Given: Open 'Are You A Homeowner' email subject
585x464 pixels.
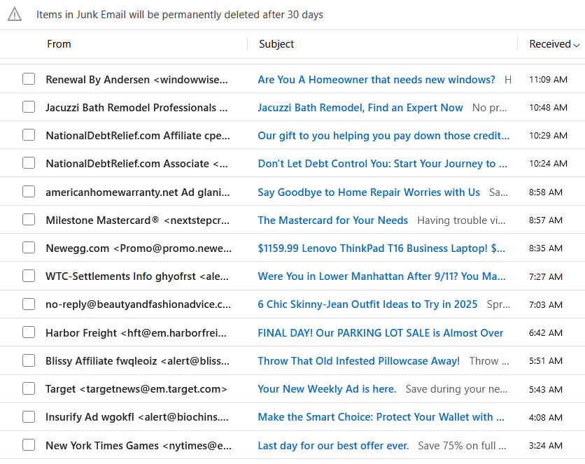Looking at the screenshot, I should (376, 80).
